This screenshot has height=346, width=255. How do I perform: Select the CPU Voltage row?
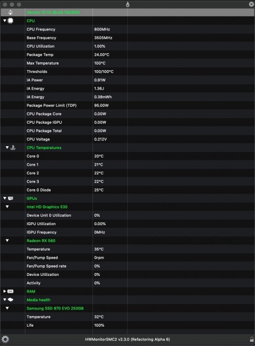click(x=127, y=139)
